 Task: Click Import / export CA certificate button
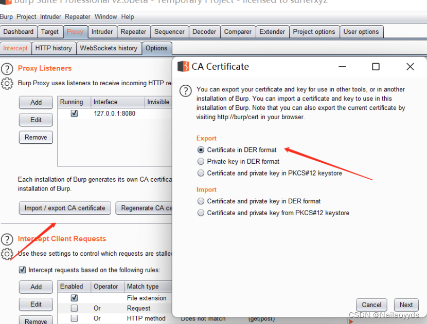click(x=65, y=208)
